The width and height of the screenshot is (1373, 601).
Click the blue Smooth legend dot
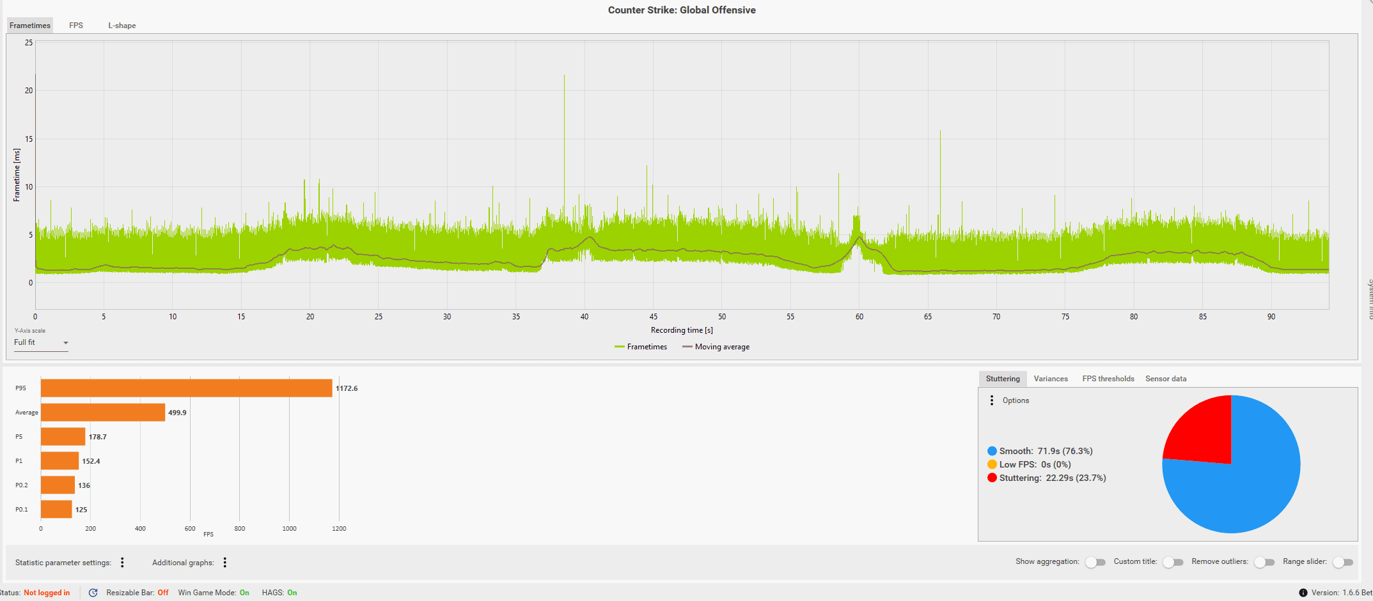[992, 451]
